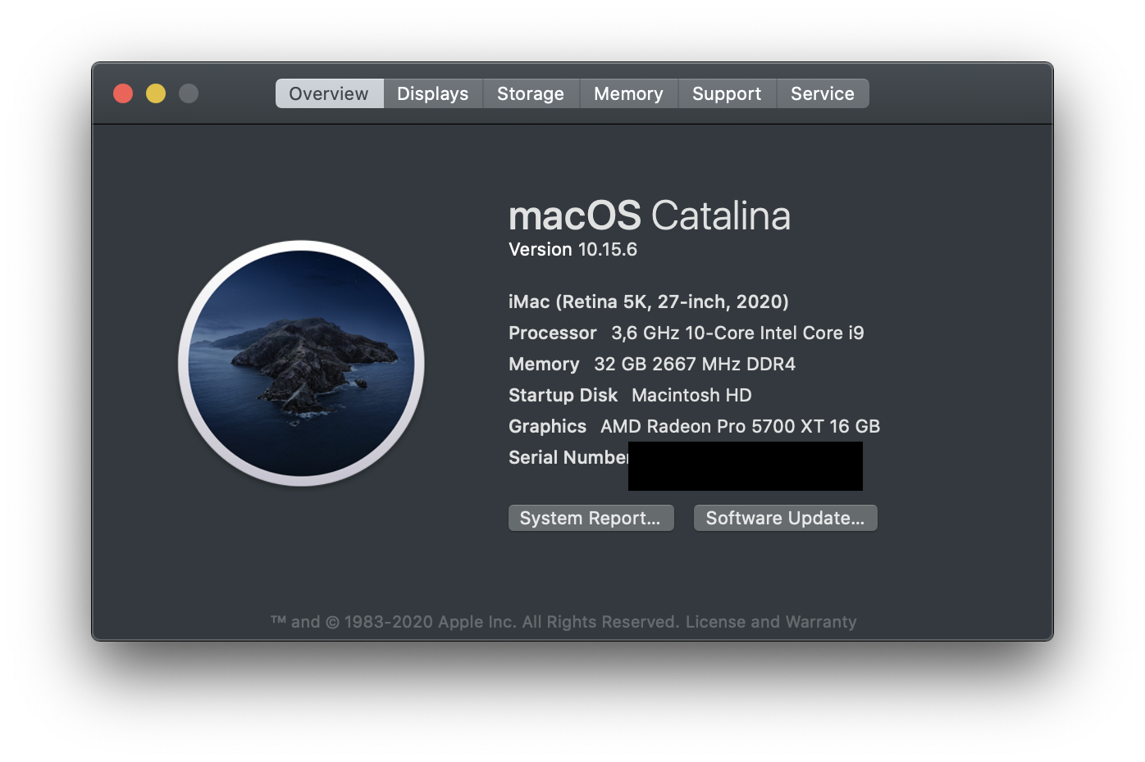1145x762 pixels.
Task: Open the Displays tab
Action: (x=433, y=93)
